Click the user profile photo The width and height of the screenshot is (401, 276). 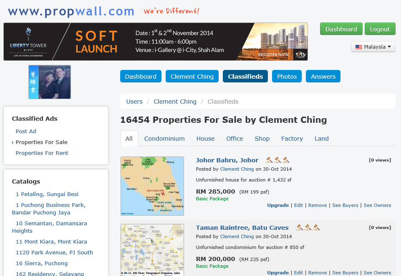pyautogui.click(x=50, y=82)
